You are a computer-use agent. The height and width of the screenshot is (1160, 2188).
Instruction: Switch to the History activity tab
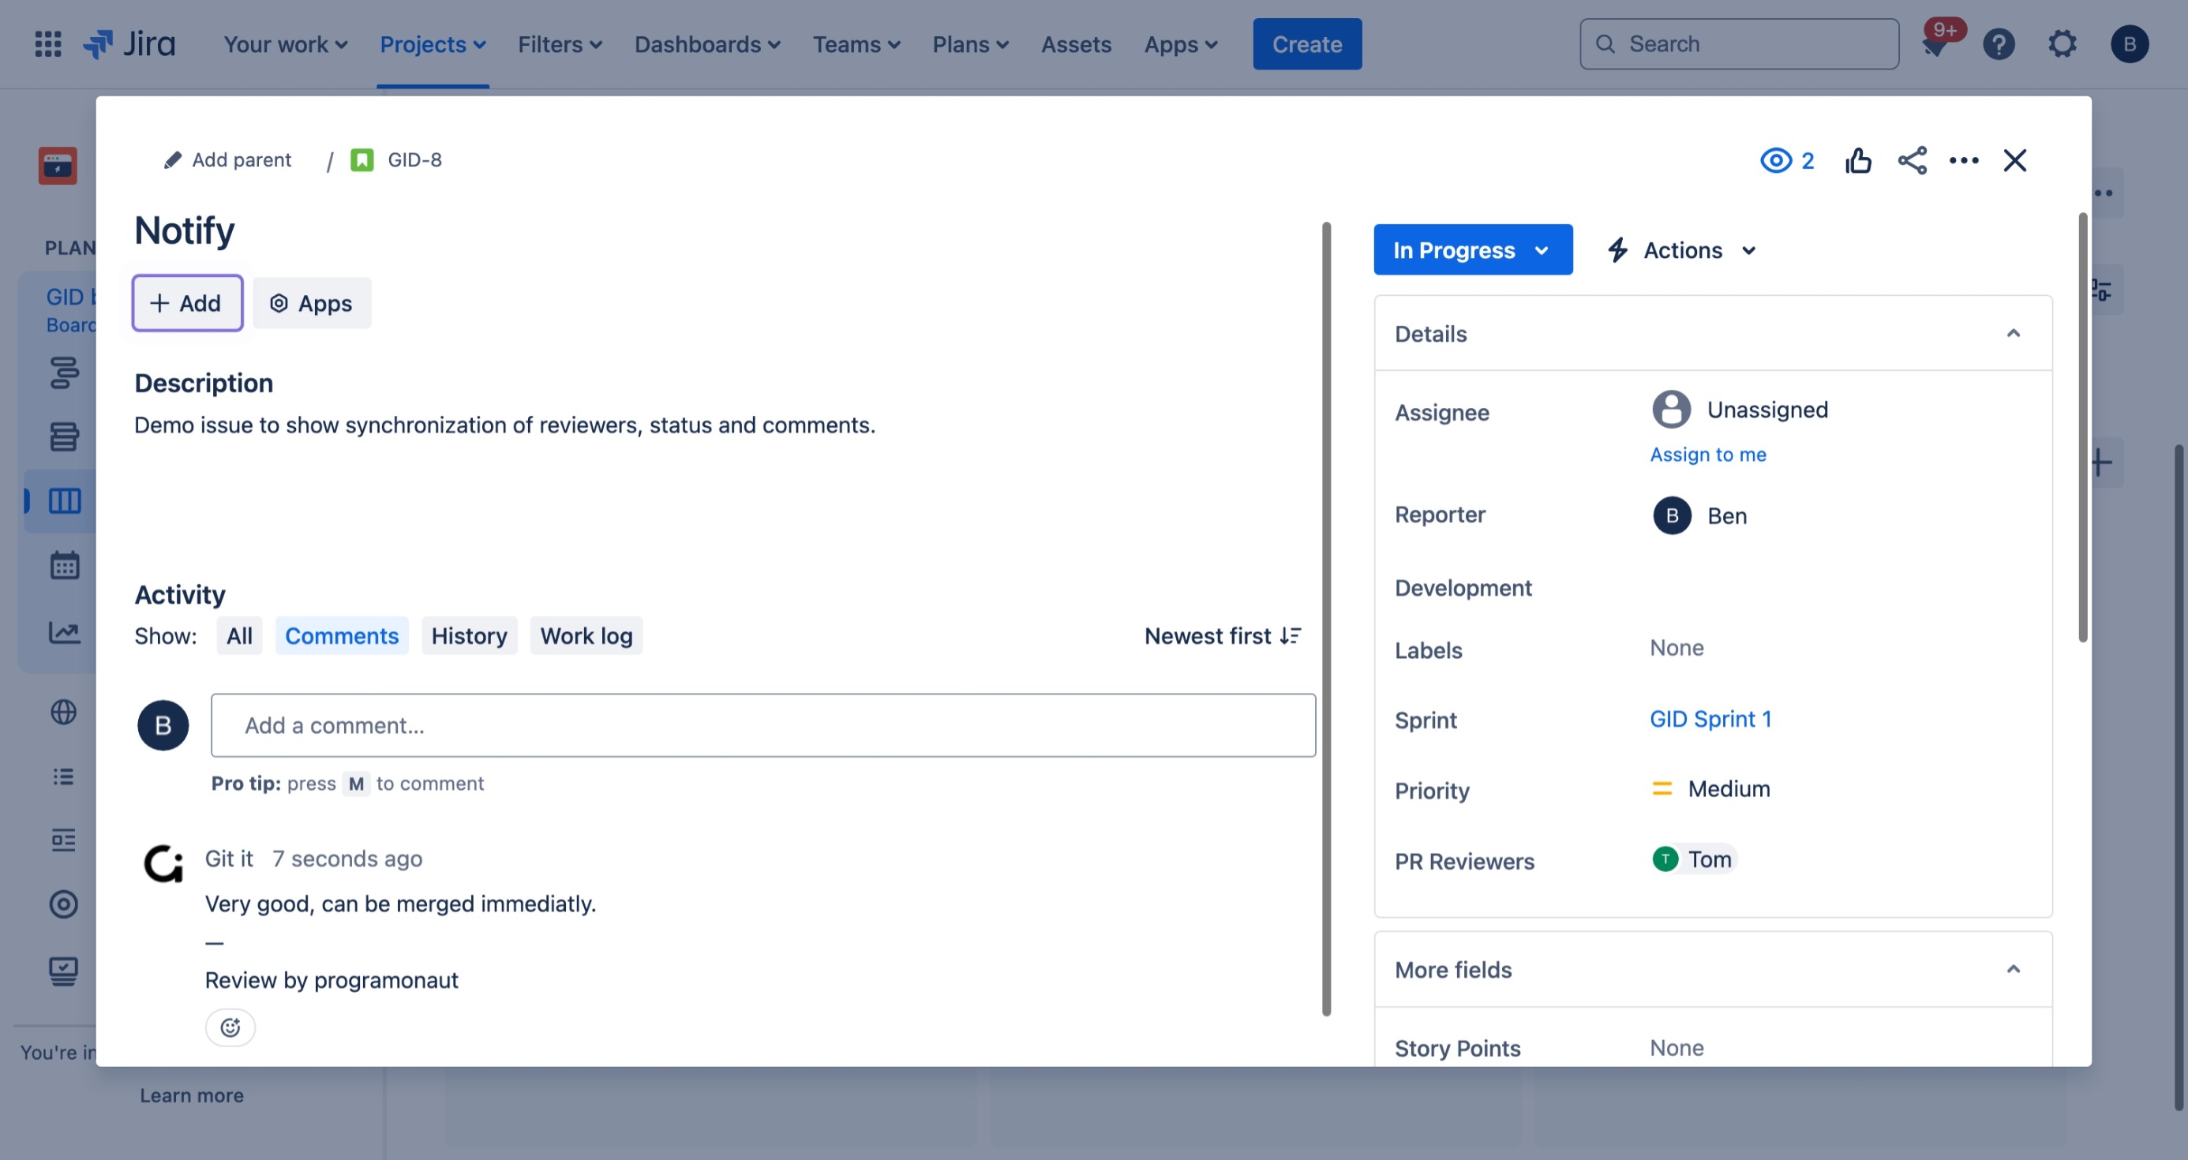click(x=469, y=636)
